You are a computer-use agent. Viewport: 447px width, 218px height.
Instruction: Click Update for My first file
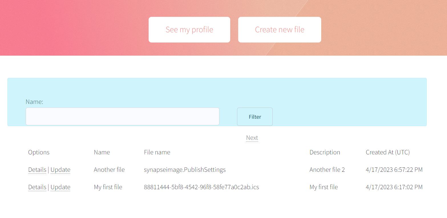60,187
